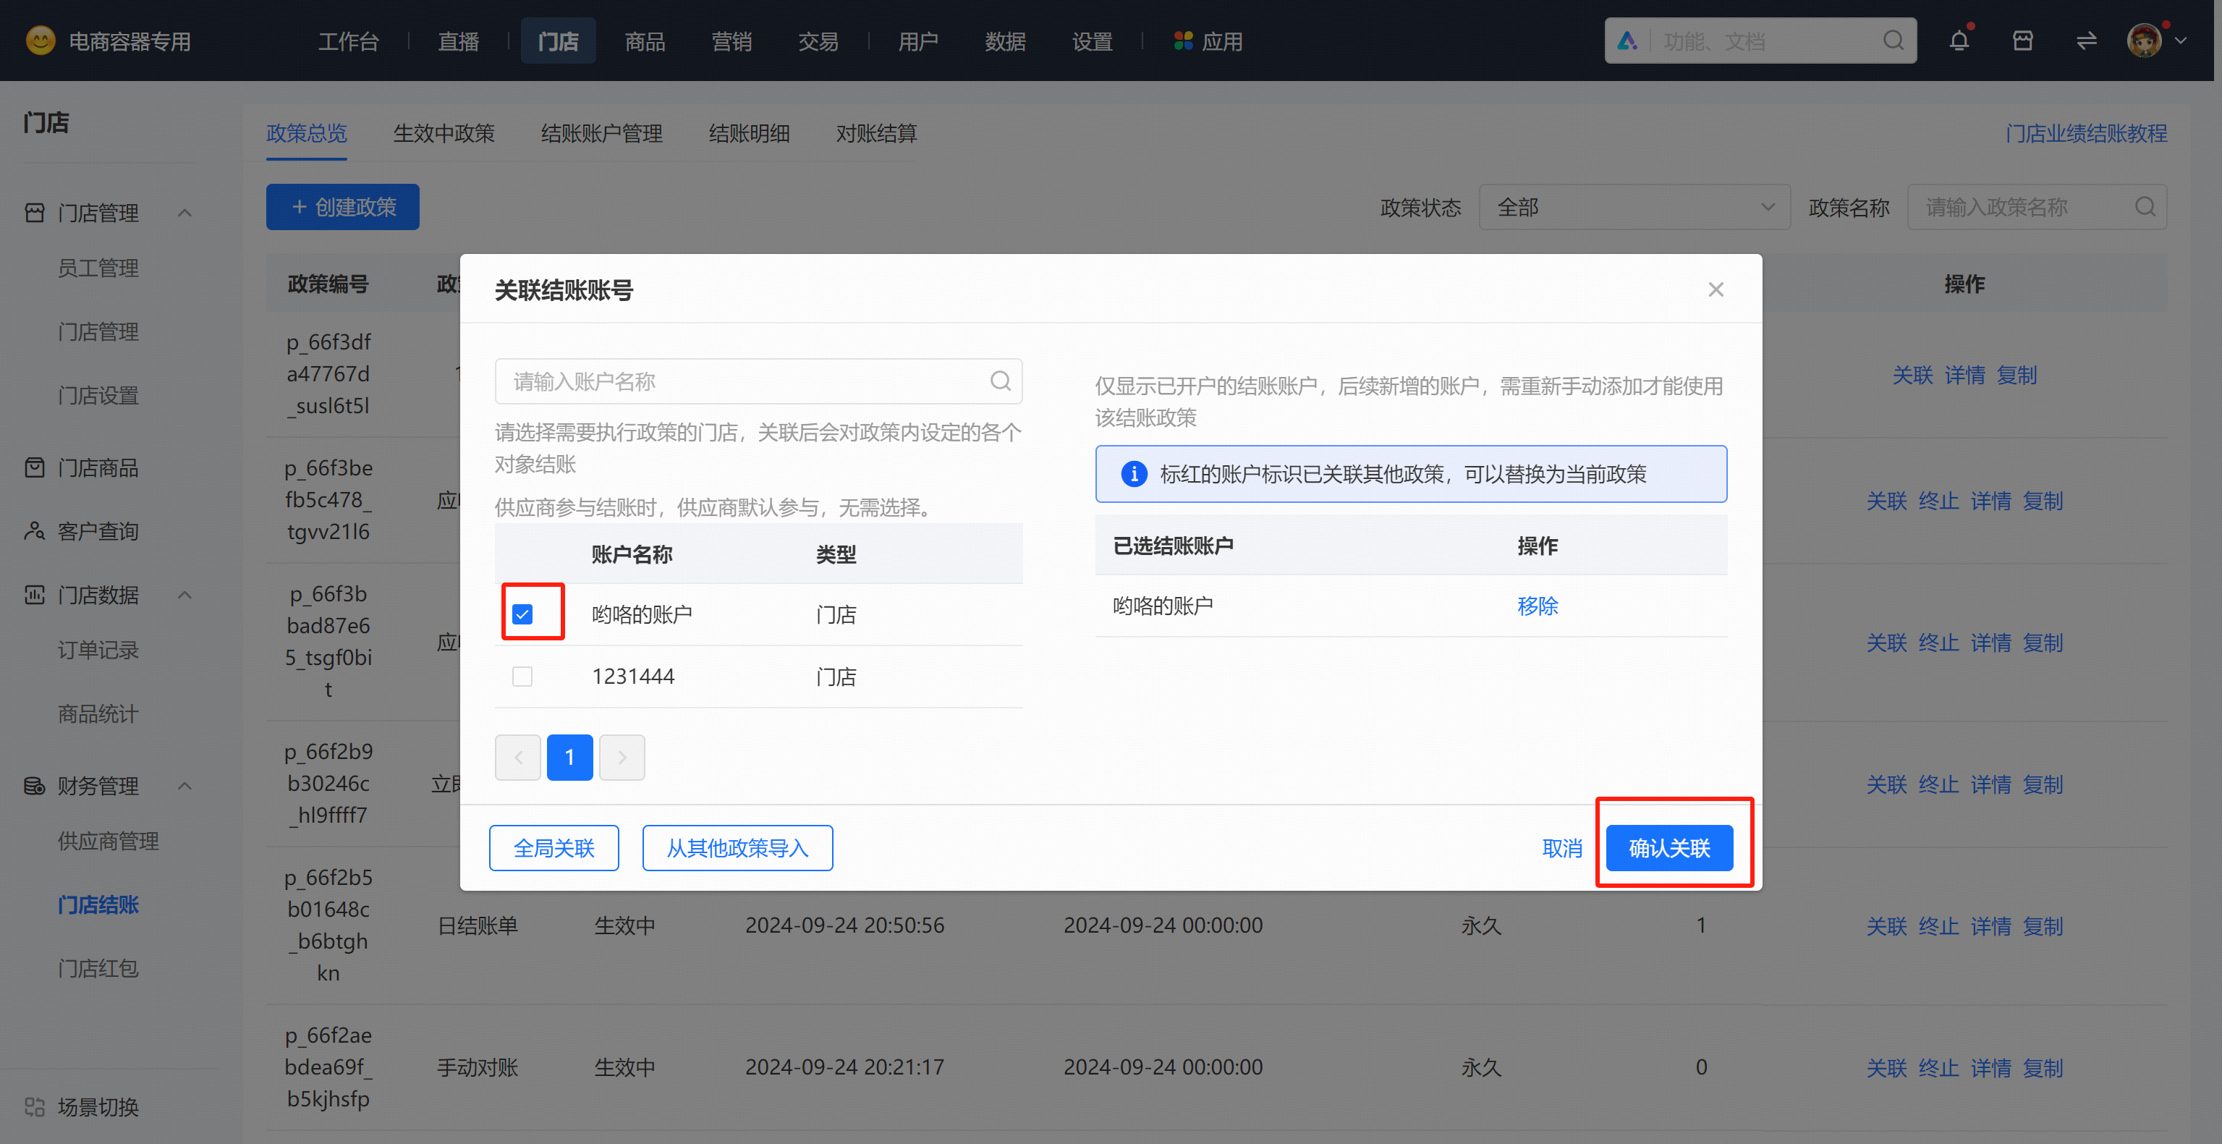The height and width of the screenshot is (1144, 2222).
Task: Open 门店业绩结账教程 link
Action: (x=2086, y=133)
